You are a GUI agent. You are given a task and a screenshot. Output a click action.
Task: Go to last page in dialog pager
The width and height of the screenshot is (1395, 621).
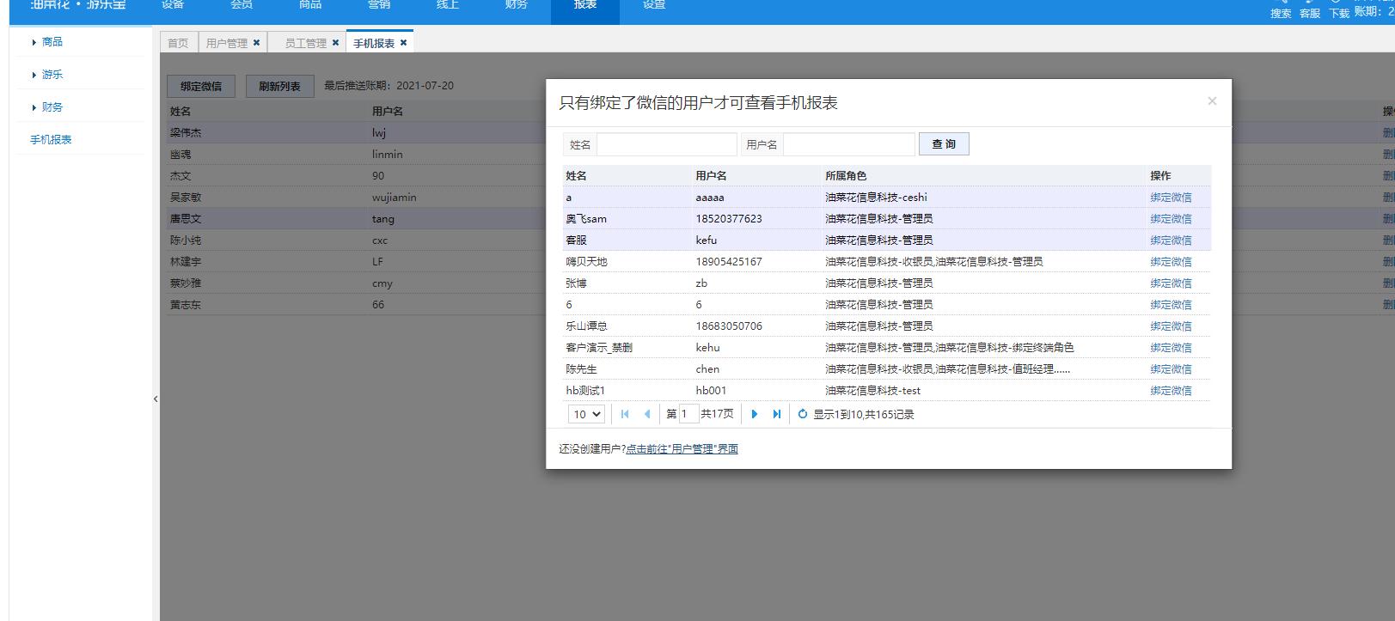coord(776,414)
